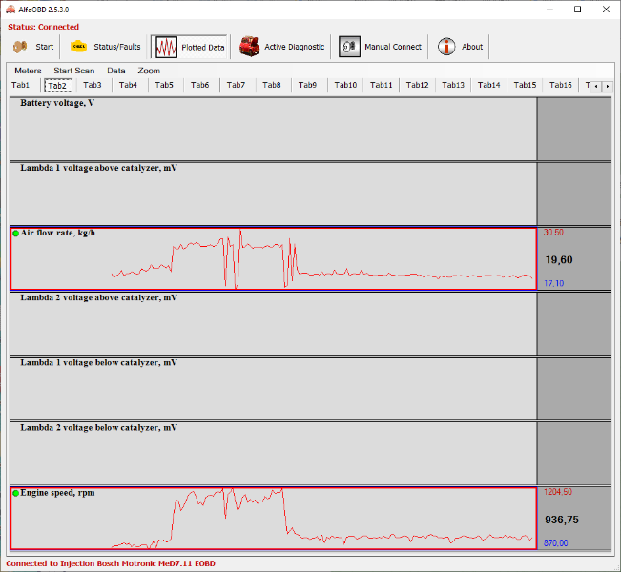Open Status/Faults label

[117, 47]
